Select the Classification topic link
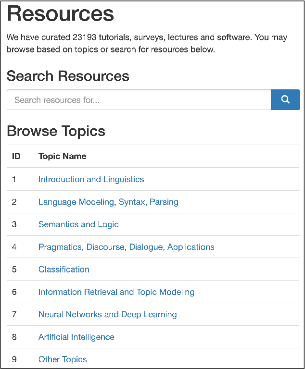 click(64, 270)
